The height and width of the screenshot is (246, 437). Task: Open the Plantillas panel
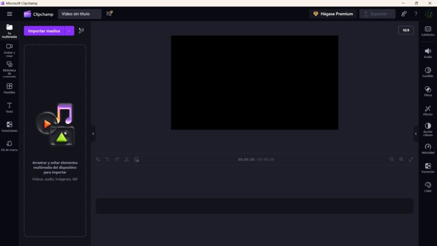click(x=9, y=88)
